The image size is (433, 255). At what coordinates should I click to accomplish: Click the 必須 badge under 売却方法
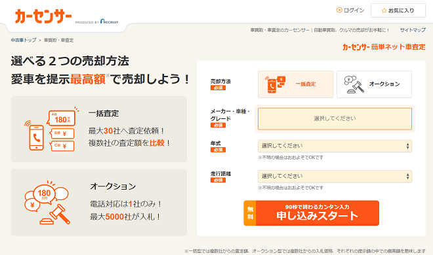click(x=218, y=88)
